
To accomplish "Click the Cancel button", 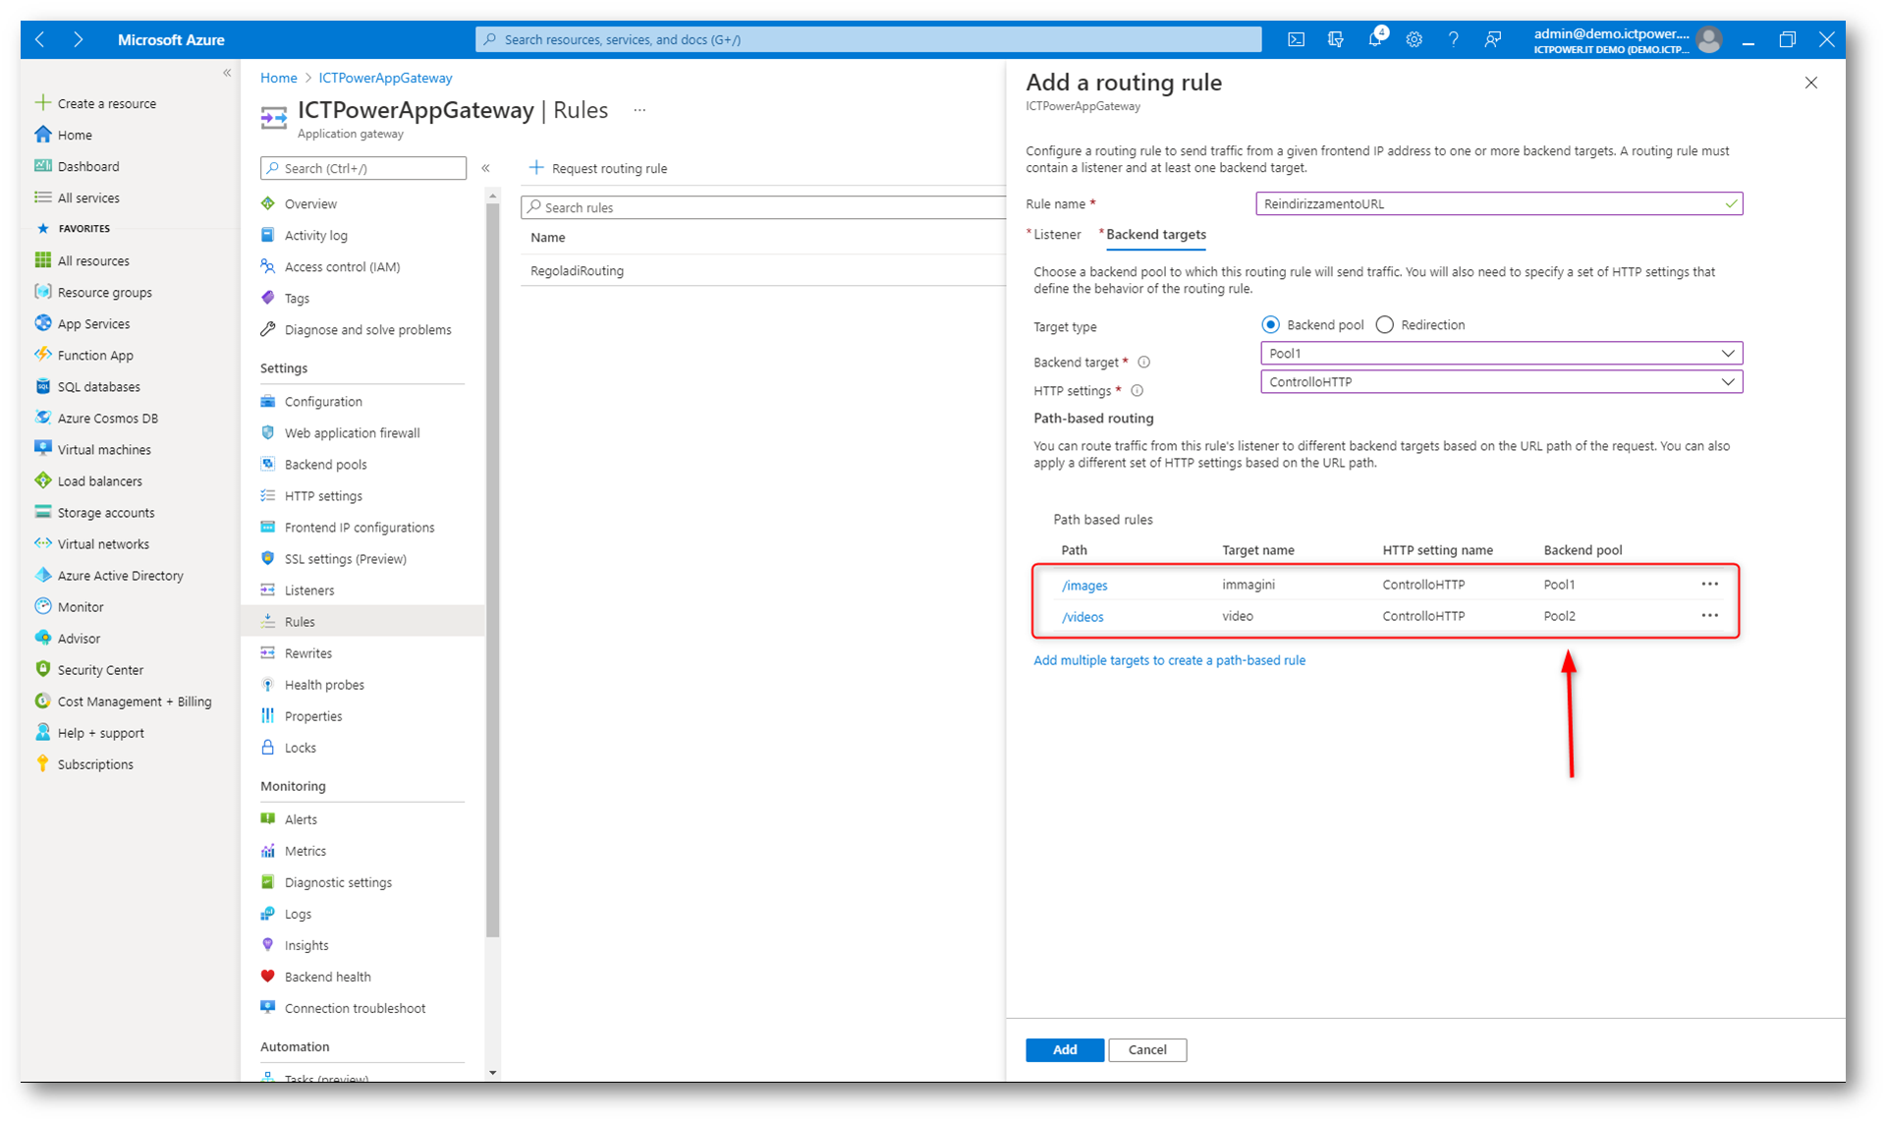I will point(1147,1049).
